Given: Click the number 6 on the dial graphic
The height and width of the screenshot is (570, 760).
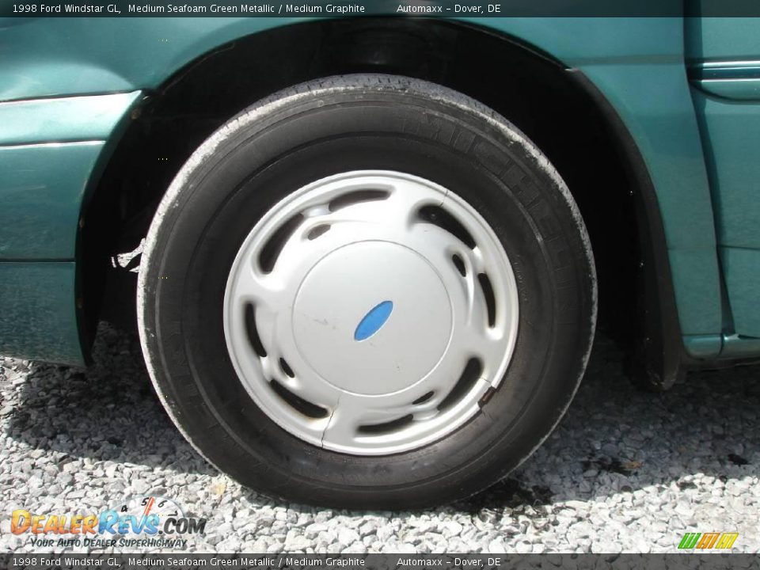Looking at the screenshot, I should tap(161, 503).
